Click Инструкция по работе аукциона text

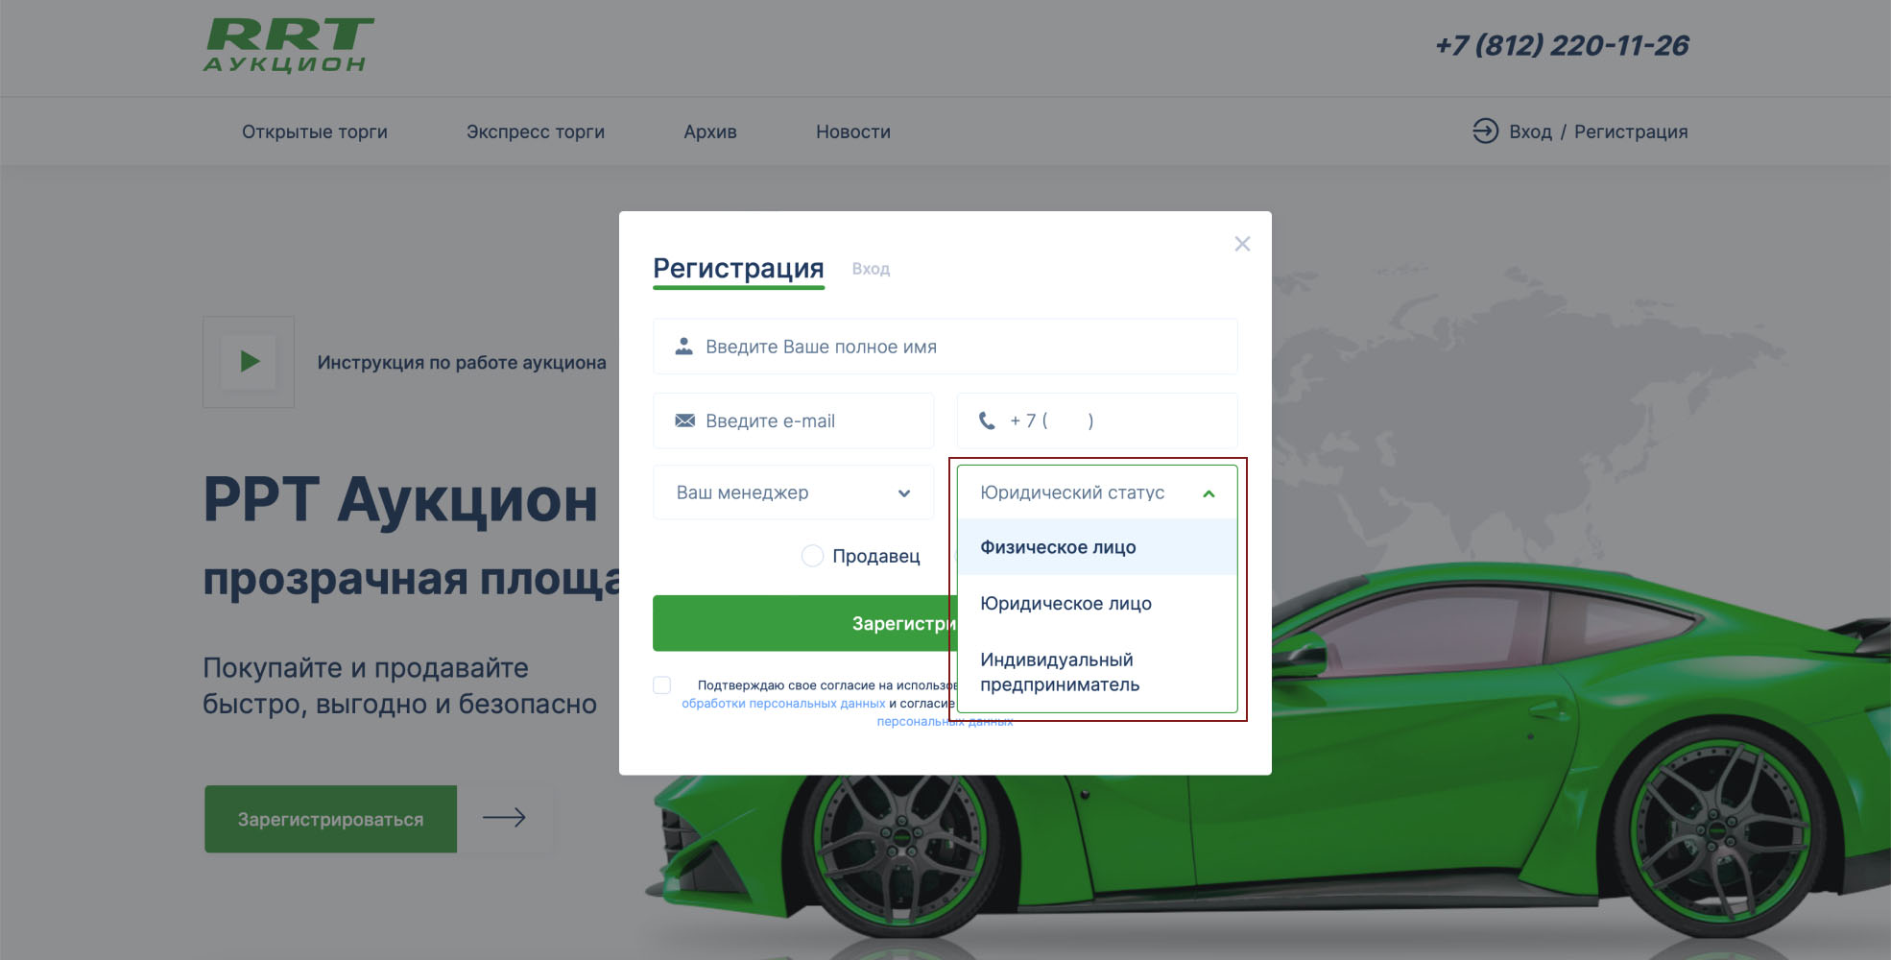[x=462, y=362]
